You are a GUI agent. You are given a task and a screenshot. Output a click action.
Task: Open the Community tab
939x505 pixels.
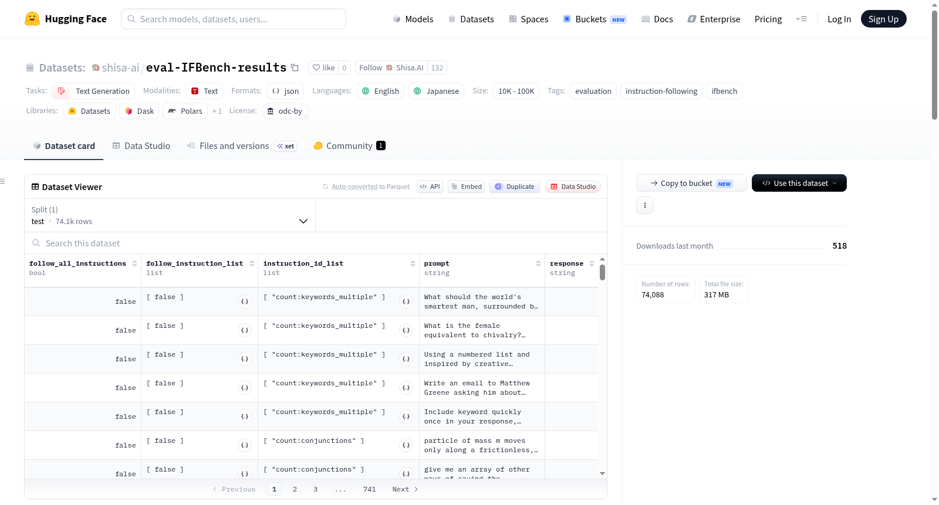349,145
